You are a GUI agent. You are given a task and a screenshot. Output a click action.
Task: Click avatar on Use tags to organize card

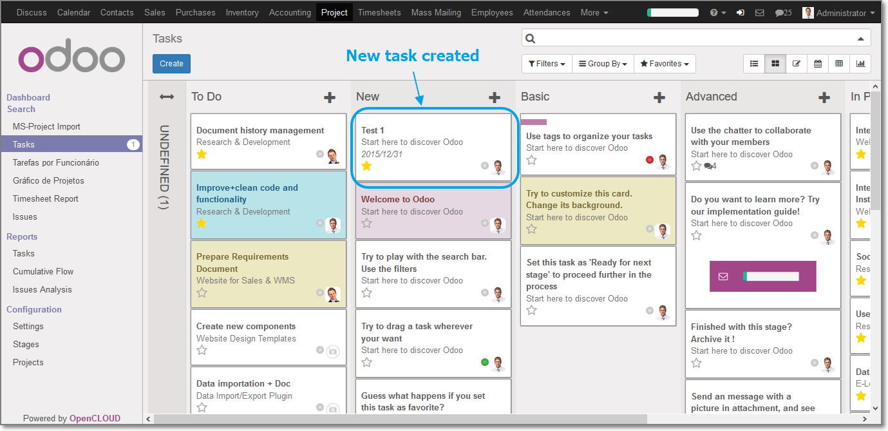pos(663,161)
